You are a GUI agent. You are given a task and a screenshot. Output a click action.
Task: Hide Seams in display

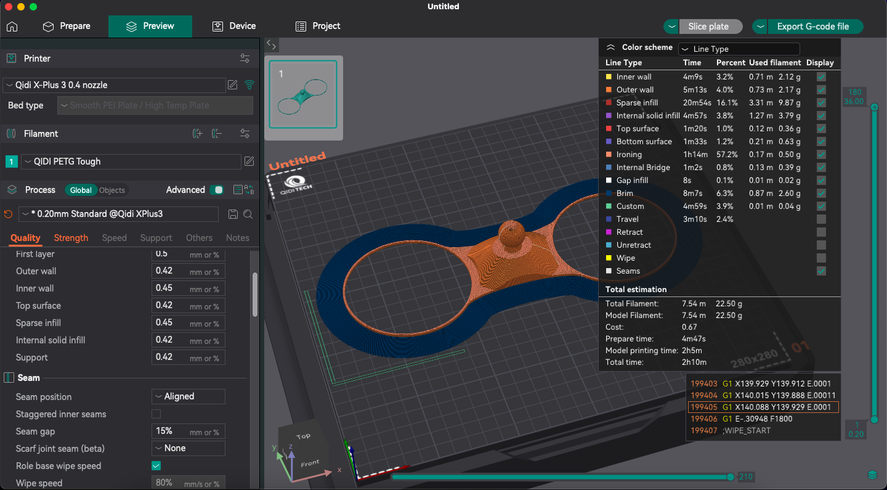click(821, 271)
